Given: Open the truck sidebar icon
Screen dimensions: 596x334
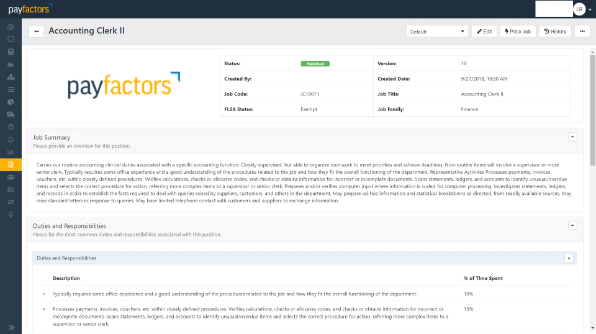Looking at the screenshot, I should tap(11, 114).
